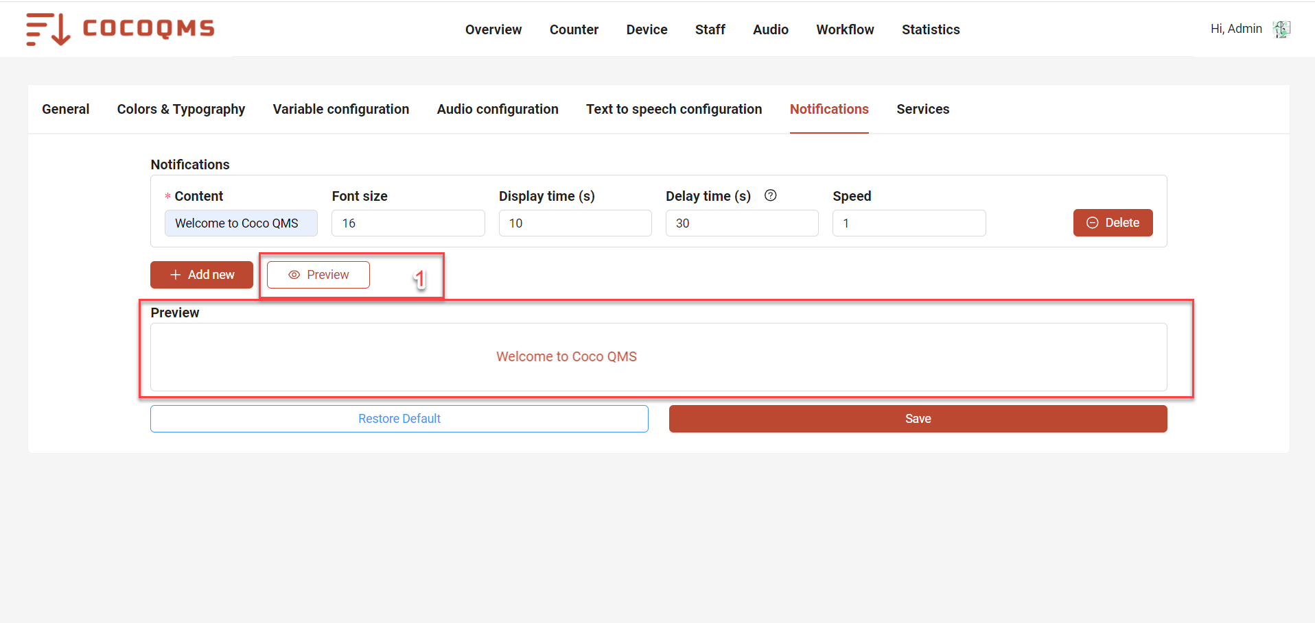Open the Staff menu
Viewport: 1315px width, 623px height.
710,29
